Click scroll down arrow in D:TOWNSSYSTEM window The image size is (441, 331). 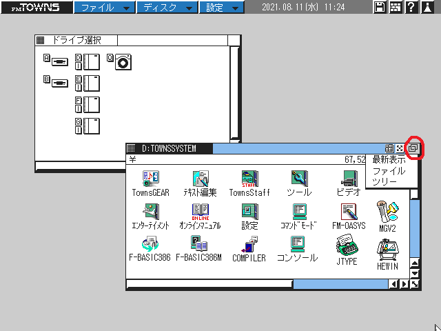415,273
